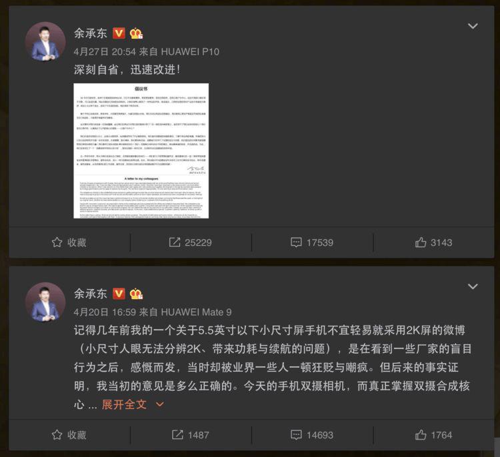
Task: Click the orange V verified badge on first post
Action: pyautogui.click(x=119, y=33)
